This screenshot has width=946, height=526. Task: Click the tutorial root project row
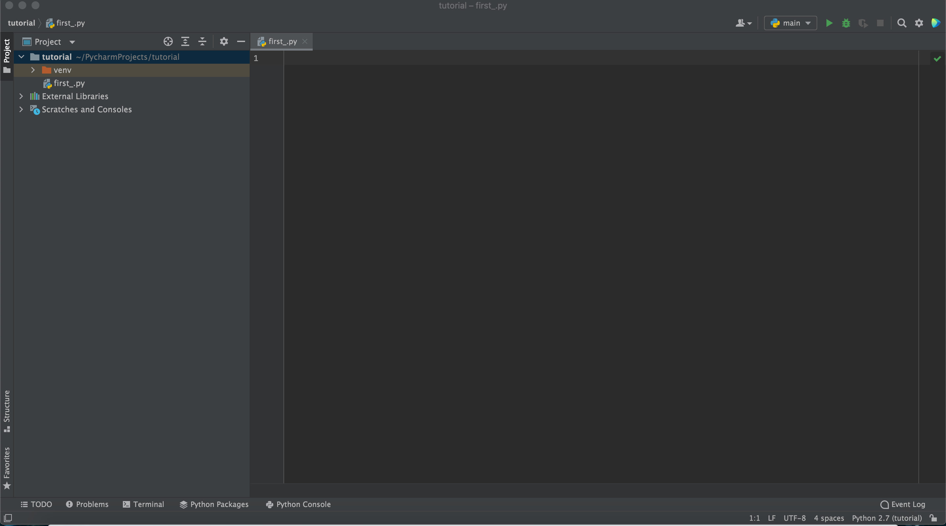pyautogui.click(x=131, y=57)
